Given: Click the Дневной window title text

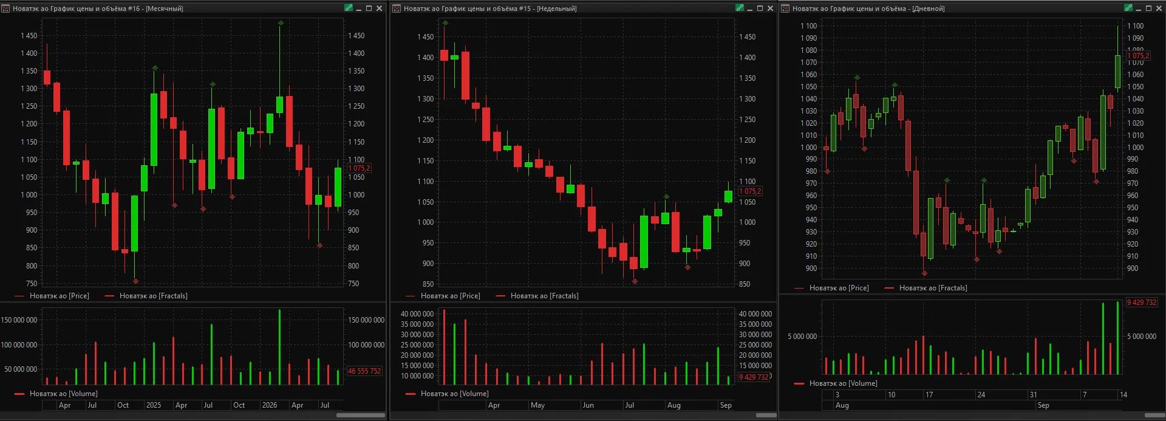Looking at the screenshot, I should tap(868, 9).
